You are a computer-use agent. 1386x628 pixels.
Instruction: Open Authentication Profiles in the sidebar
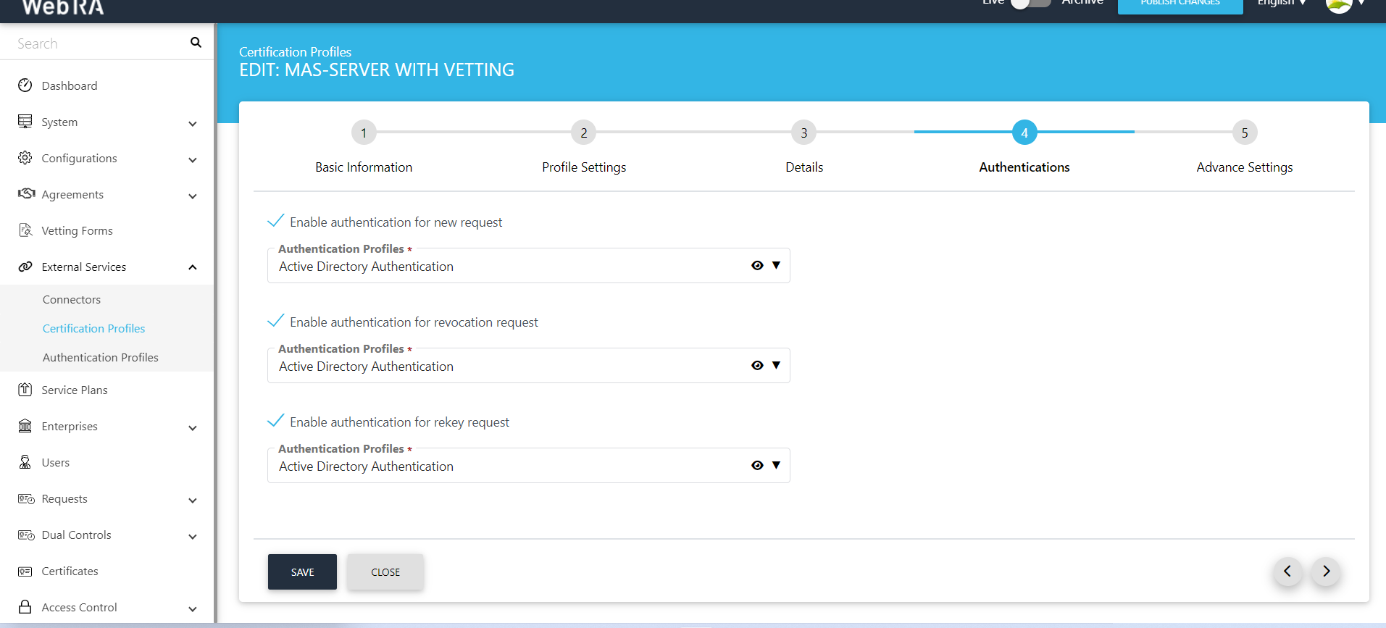click(101, 357)
